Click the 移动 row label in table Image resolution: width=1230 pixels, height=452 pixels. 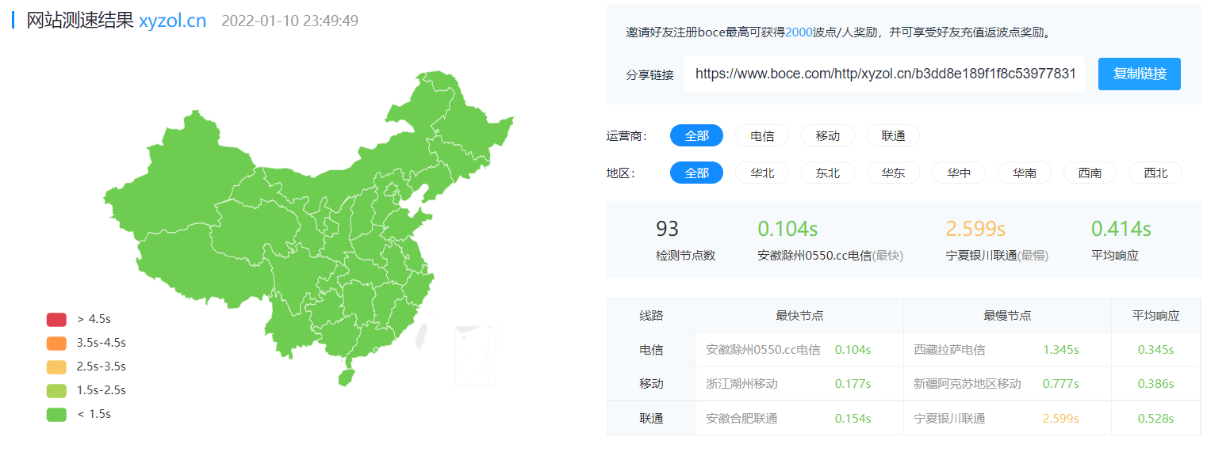tap(651, 383)
